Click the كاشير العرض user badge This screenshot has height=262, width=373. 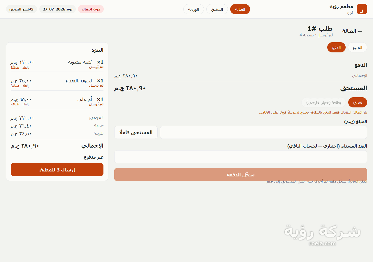(21, 9)
